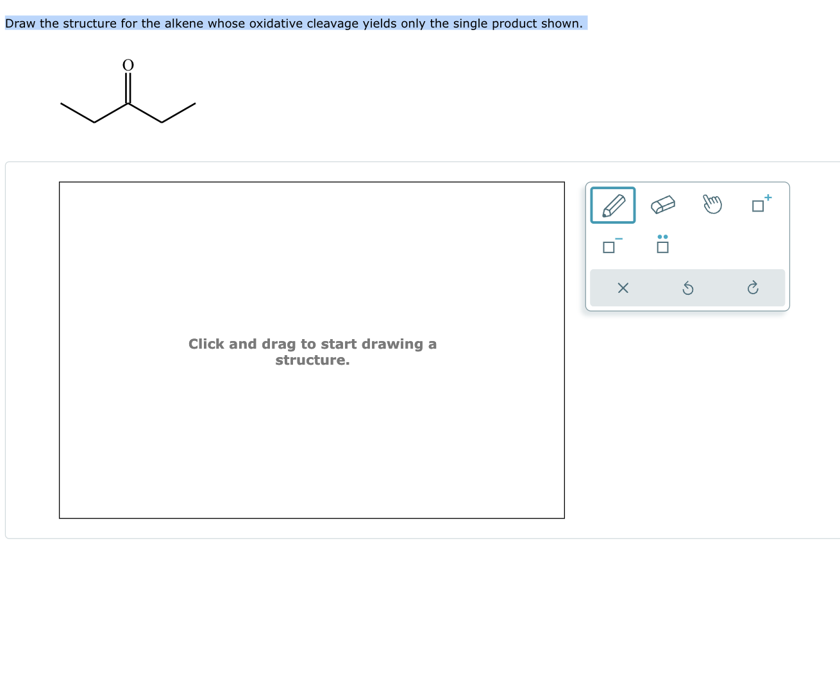Clear the drawing with the X button

point(623,288)
